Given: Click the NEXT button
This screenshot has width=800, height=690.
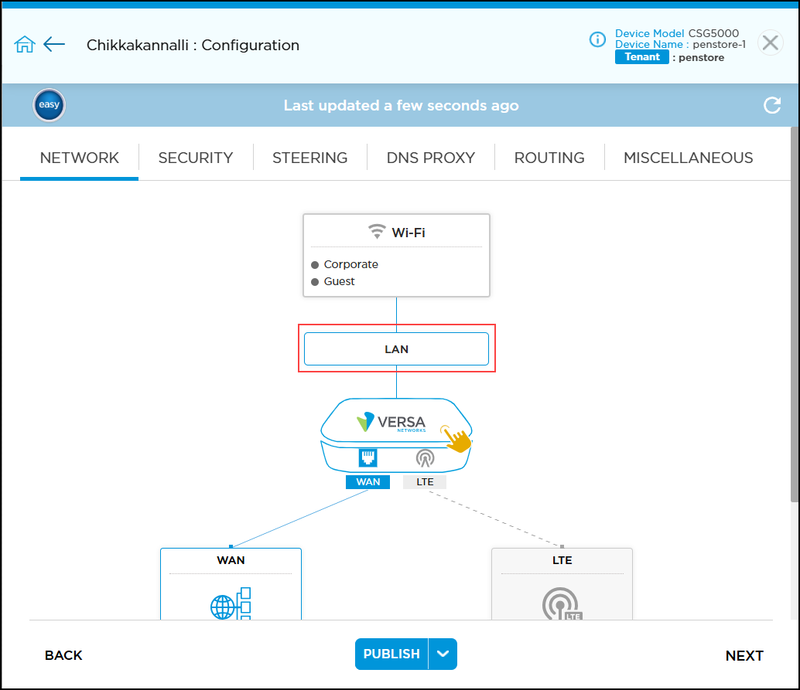Looking at the screenshot, I should [744, 656].
